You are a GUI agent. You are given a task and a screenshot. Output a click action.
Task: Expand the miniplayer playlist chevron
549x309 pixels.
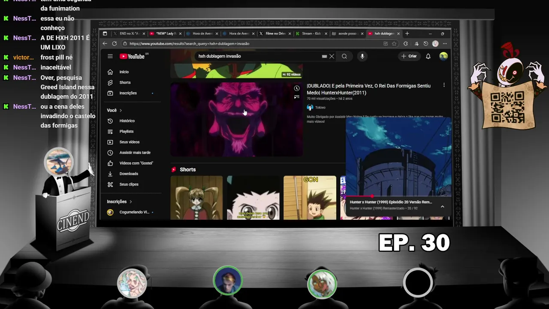(442, 206)
